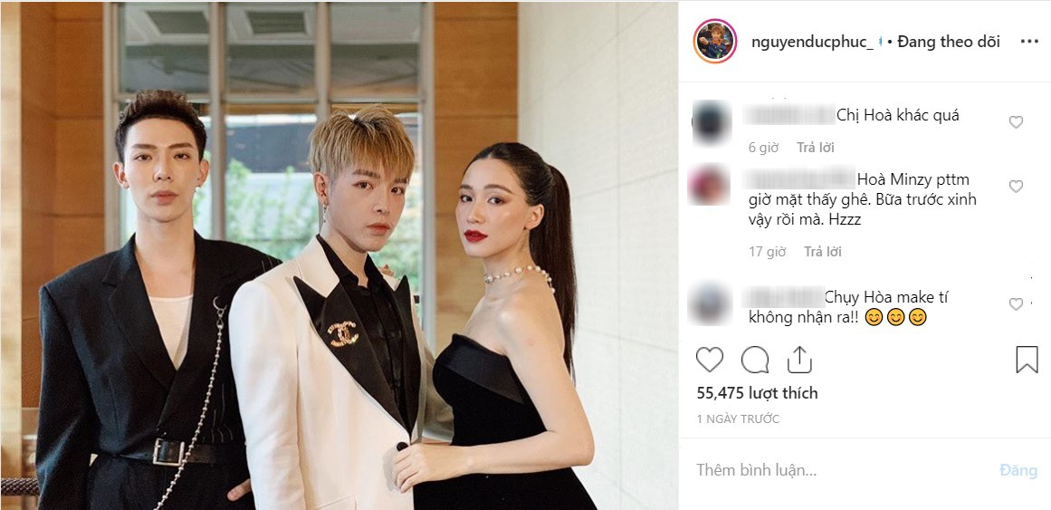This screenshot has width=1051, height=510.
Task: Open the three-dot more options menu
Action: [x=1029, y=42]
